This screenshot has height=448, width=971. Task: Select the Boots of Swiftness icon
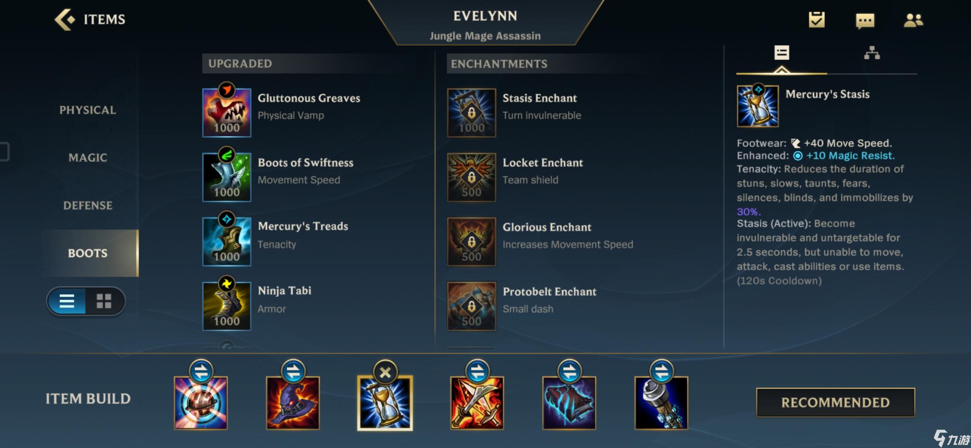[x=227, y=177]
